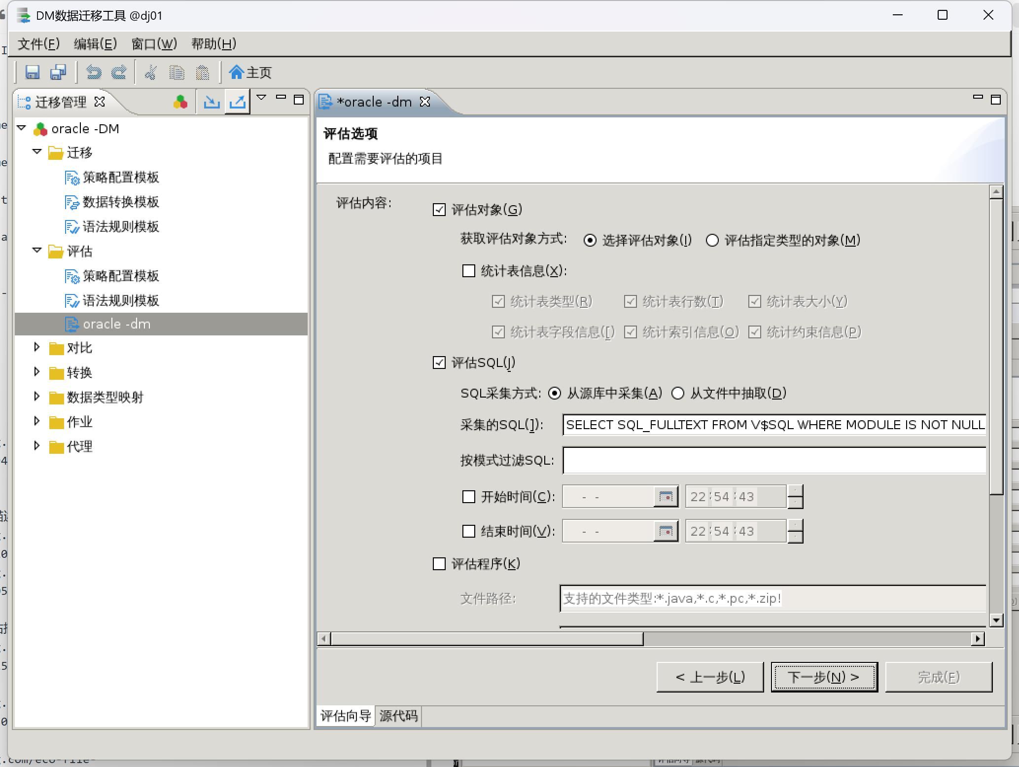Collapse the 迁移 folder in tree
The width and height of the screenshot is (1019, 767).
pyautogui.click(x=36, y=152)
